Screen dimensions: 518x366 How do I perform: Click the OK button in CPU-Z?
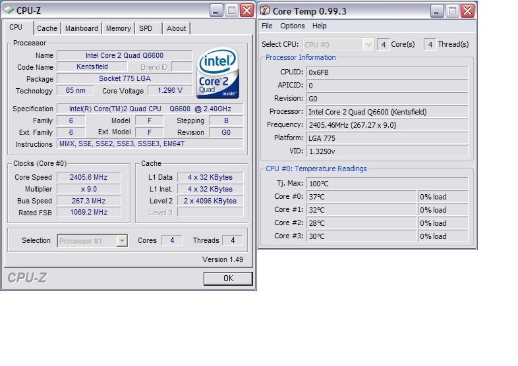pos(228,278)
